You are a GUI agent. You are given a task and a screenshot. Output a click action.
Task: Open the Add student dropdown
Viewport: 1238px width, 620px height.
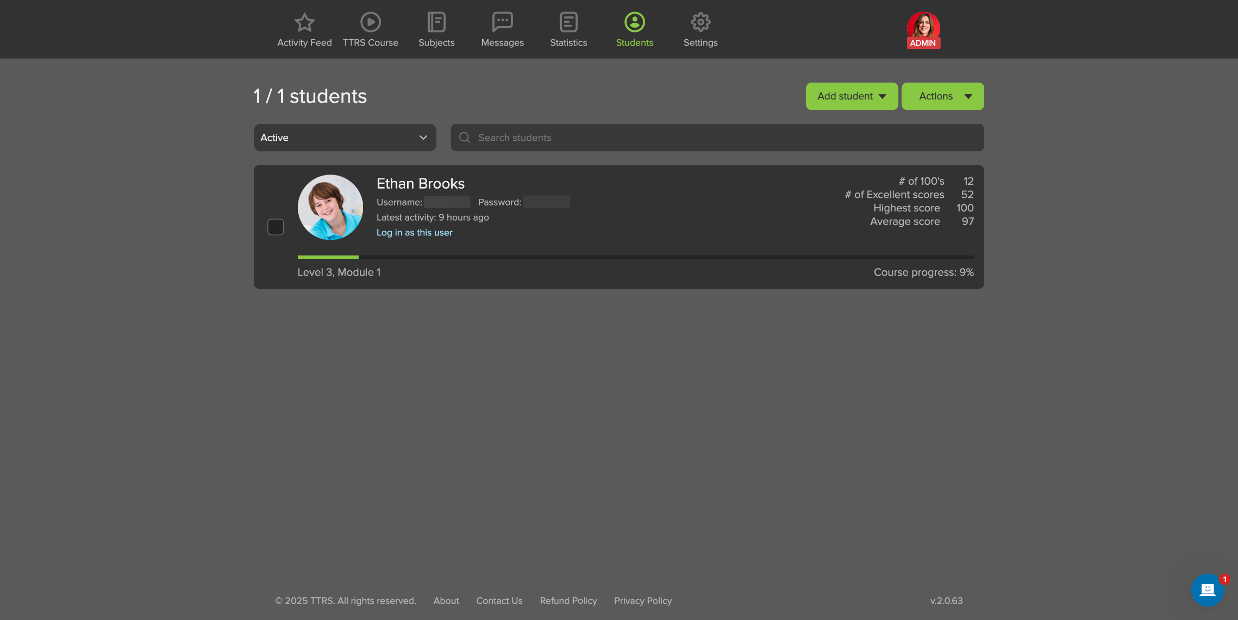point(852,96)
